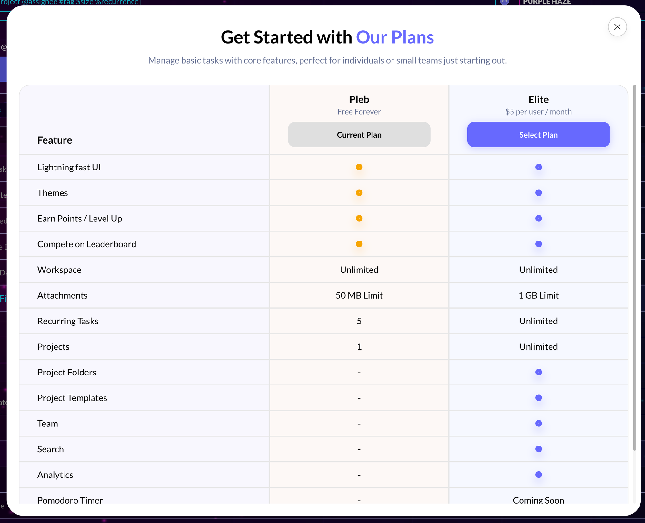Viewport: 645px width, 523px height.
Task: Close the plans dialog with X
Action: point(617,27)
